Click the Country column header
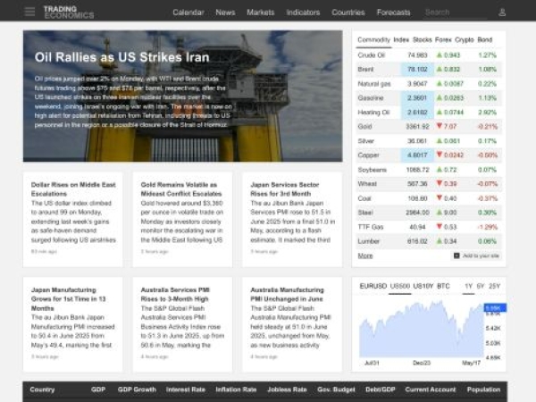The height and width of the screenshot is (402, 536). (42, 389)
